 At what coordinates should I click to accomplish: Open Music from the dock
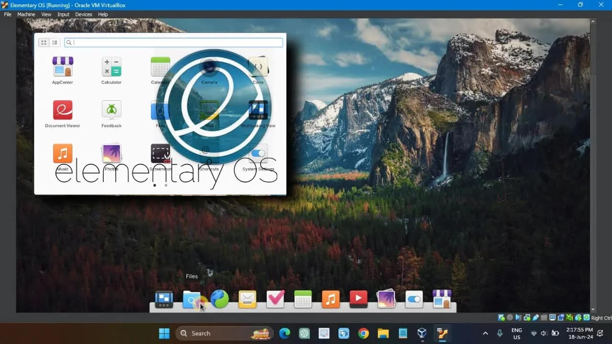[x=330, y=299]
